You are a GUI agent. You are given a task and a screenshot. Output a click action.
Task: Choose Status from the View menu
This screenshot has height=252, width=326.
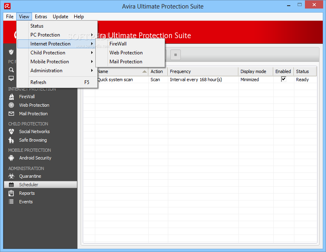[x=57, y=26]
